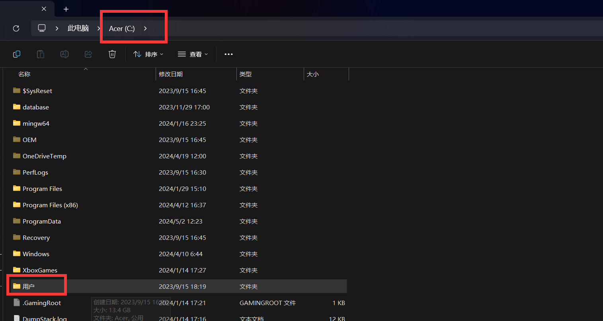This screenshot has width=603, height=321.
Task: Open new tab with plus button
Action: point(66,9)
